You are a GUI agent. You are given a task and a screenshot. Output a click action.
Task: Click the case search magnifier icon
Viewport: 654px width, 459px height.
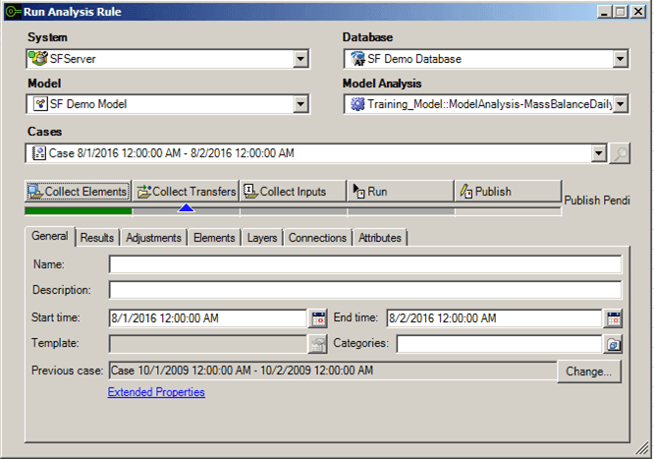(x=620, y=153)
